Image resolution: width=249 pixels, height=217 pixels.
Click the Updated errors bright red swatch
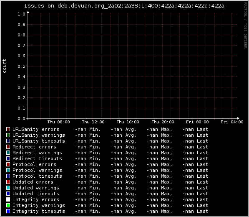8,182
